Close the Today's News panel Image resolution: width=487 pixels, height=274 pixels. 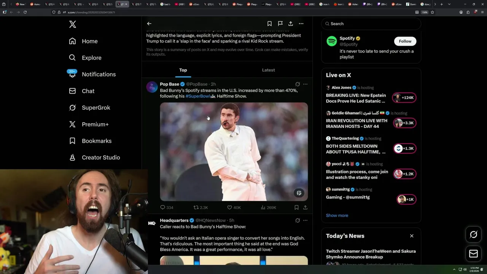pos(412,236)
